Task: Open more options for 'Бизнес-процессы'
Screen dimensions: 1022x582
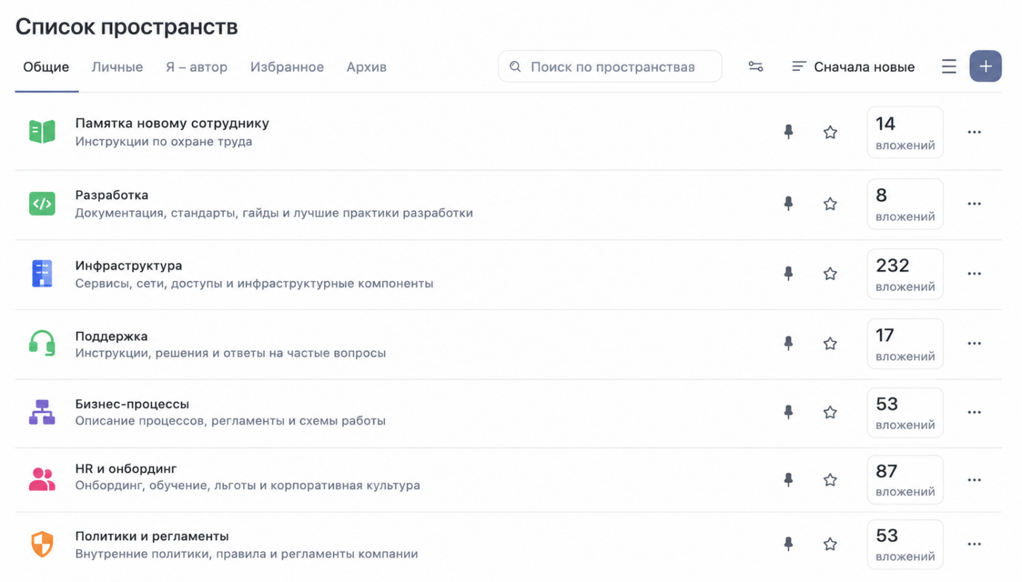Action: (x=974, y=412)
